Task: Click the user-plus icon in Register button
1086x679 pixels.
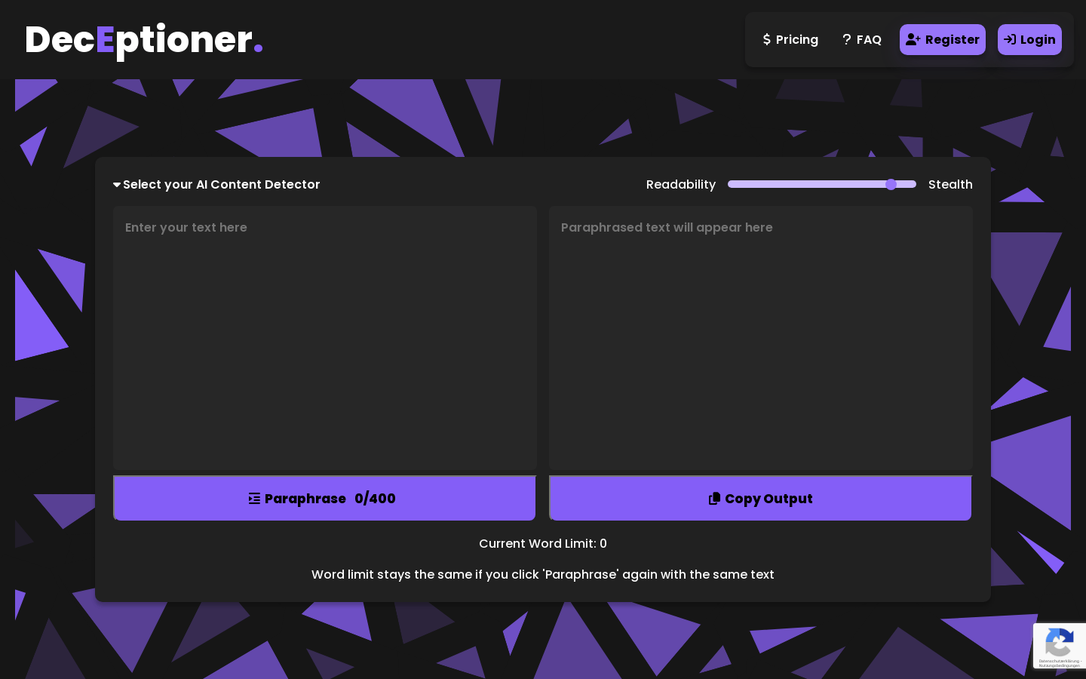Action: (913, 39)
